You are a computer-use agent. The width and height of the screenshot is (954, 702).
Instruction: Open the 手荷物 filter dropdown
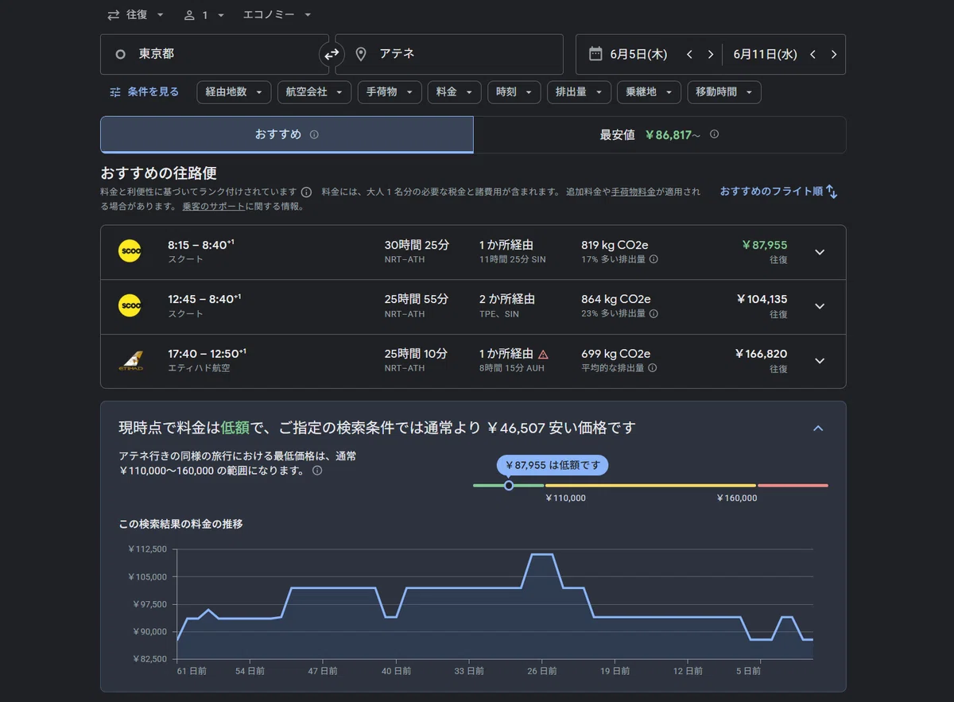(x=390, y=92)
